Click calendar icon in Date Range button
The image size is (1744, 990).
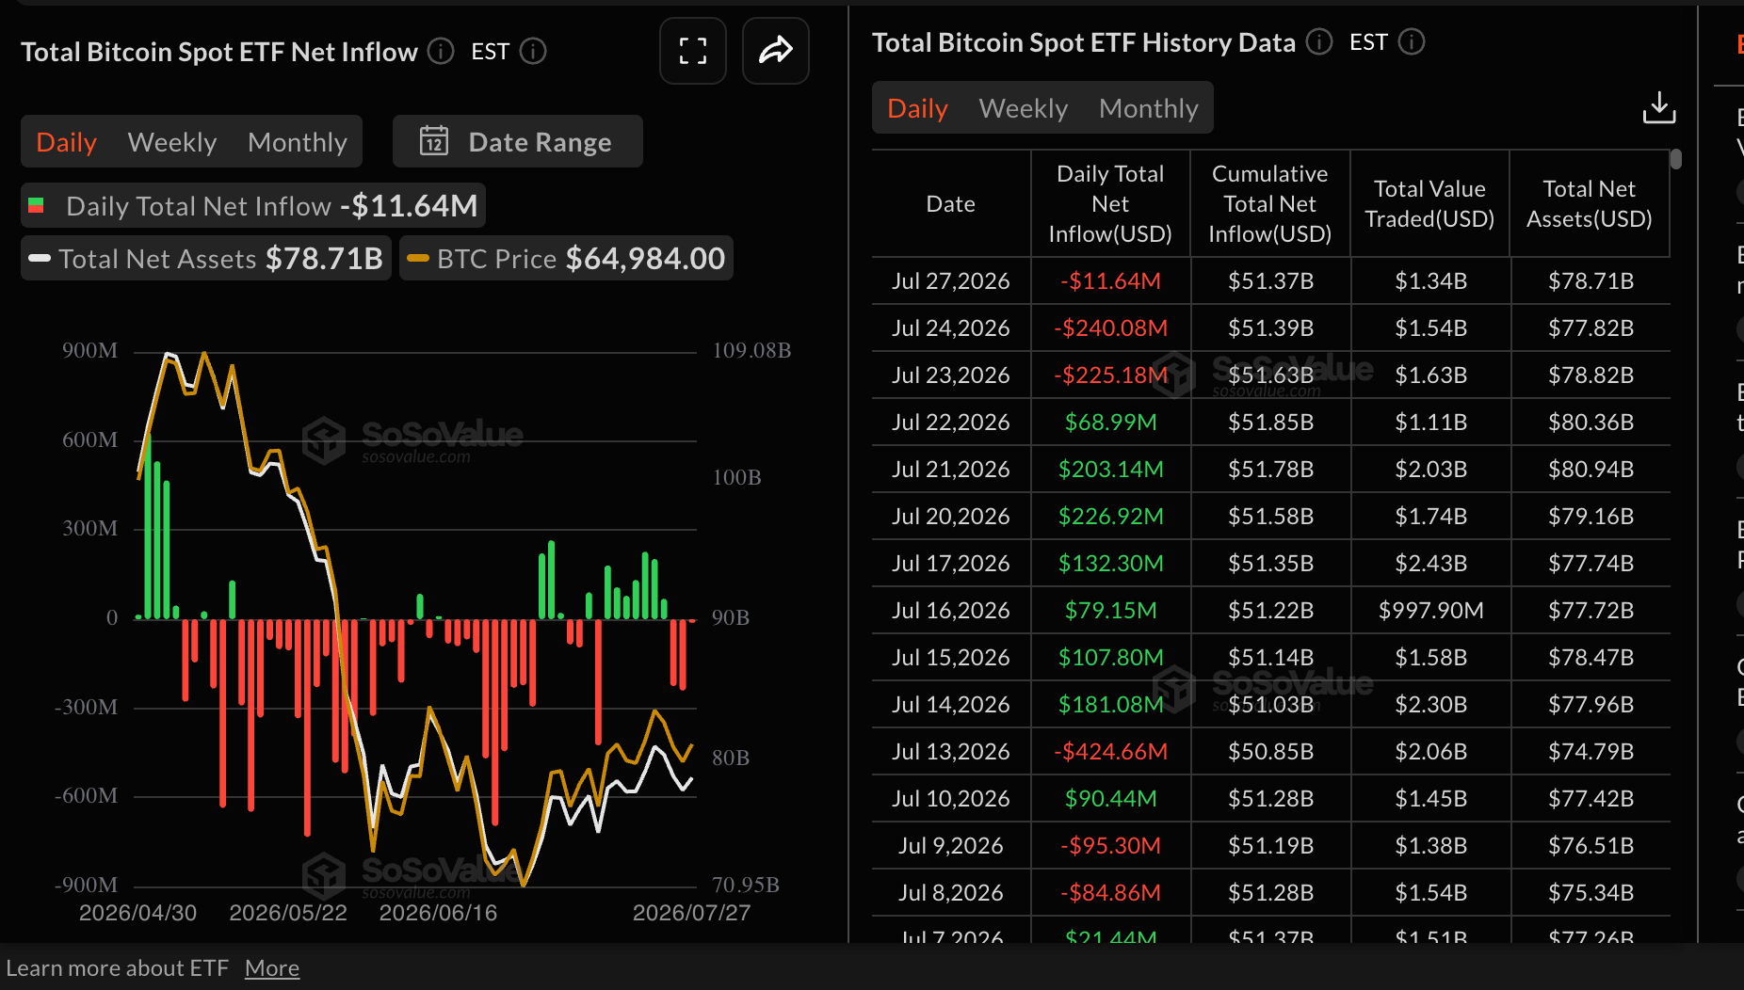coord(434,141)
